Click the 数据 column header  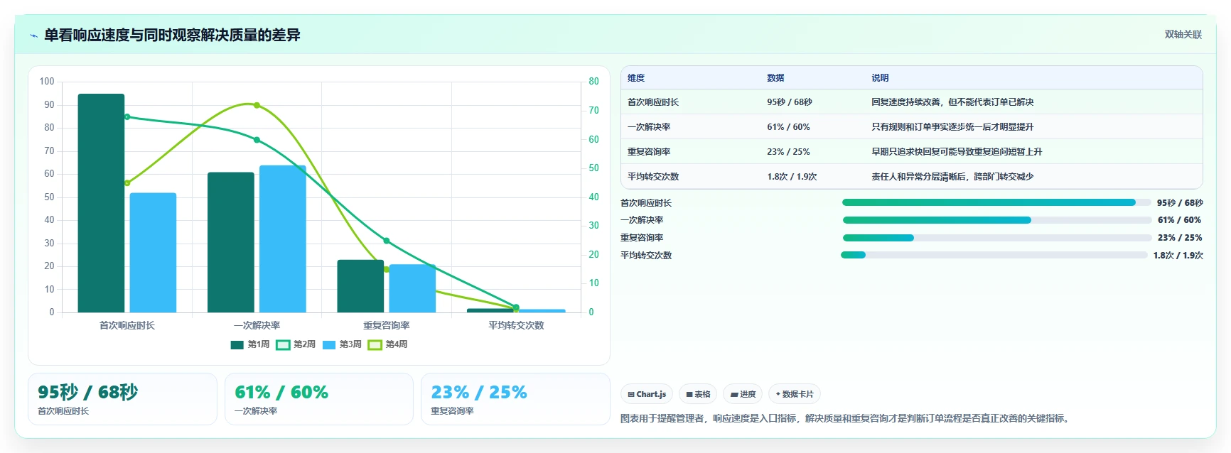[775, 78]
